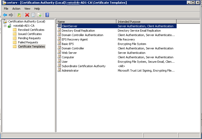Select Issued Certificates in the tree

[30, 34]
